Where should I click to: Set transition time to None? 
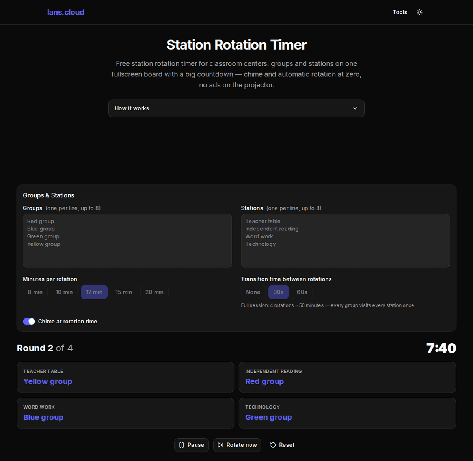pyautogui.click(x=253, y=292)
